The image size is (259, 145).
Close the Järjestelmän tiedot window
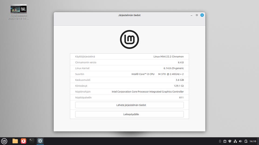(x=202, y=15)
